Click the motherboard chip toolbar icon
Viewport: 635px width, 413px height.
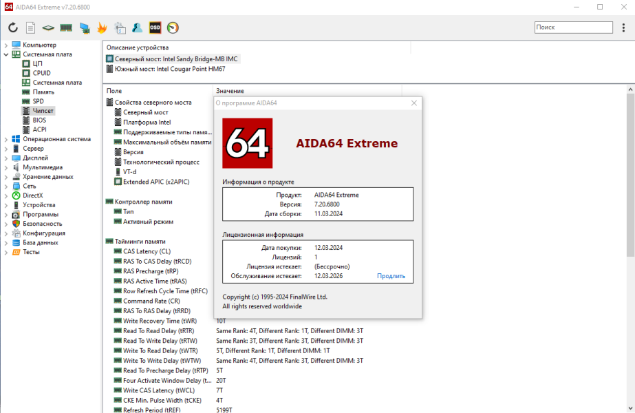pyautogui.click(x=48, y=28)
